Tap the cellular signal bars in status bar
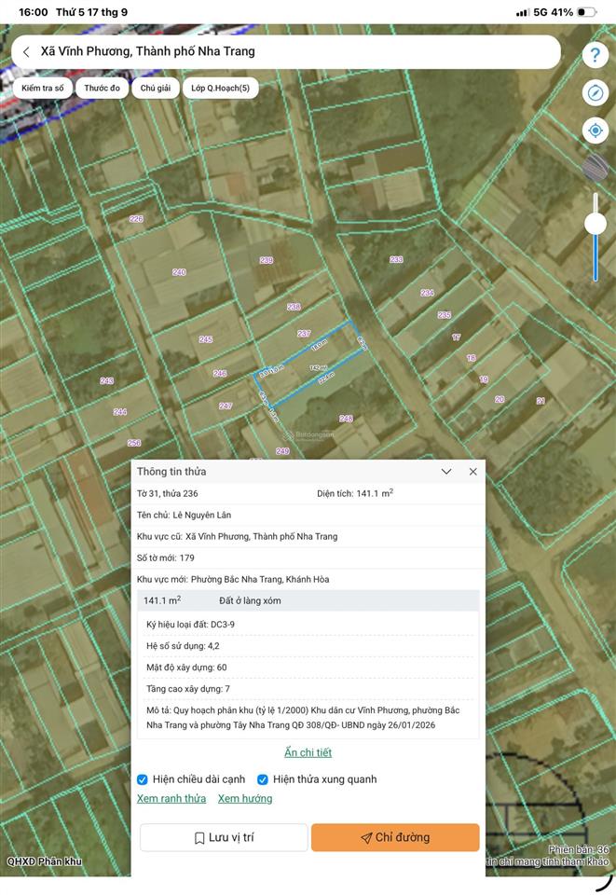The image size is (616, 895). 523,12
